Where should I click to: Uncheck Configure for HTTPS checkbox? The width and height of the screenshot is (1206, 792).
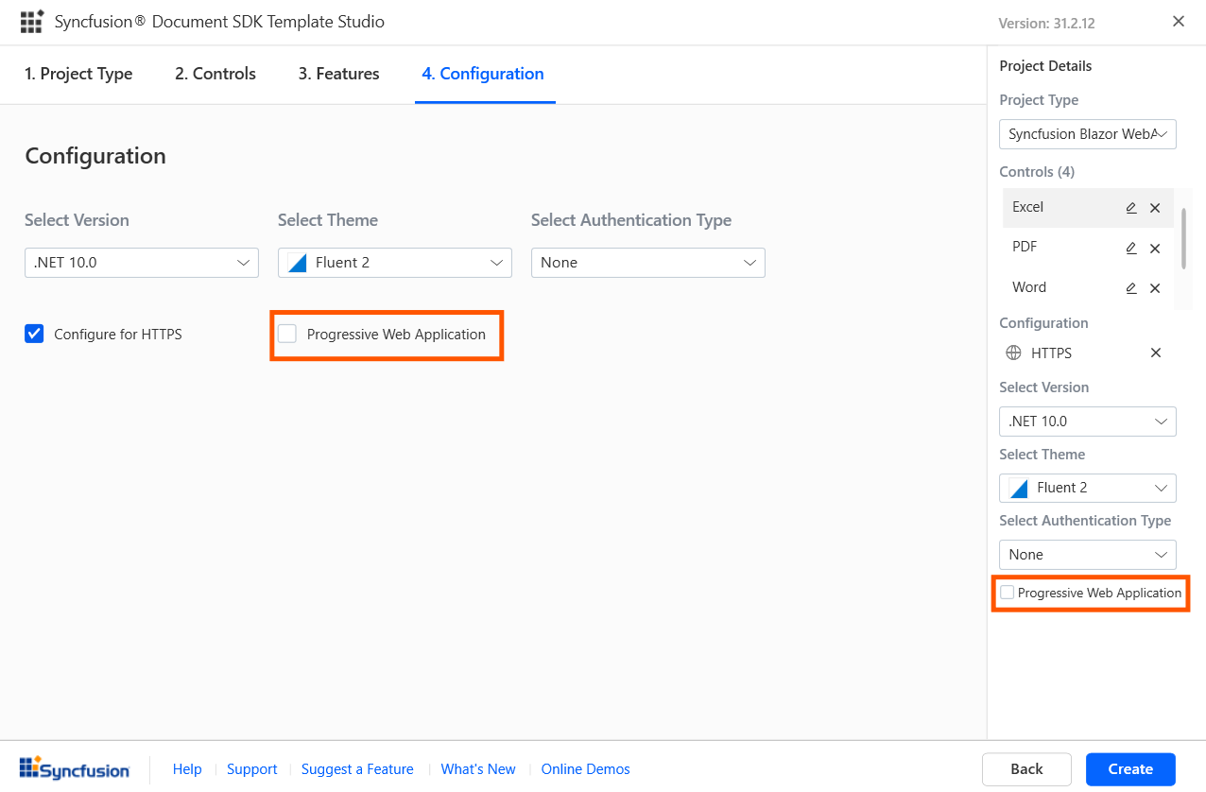[x=35, y=334]
